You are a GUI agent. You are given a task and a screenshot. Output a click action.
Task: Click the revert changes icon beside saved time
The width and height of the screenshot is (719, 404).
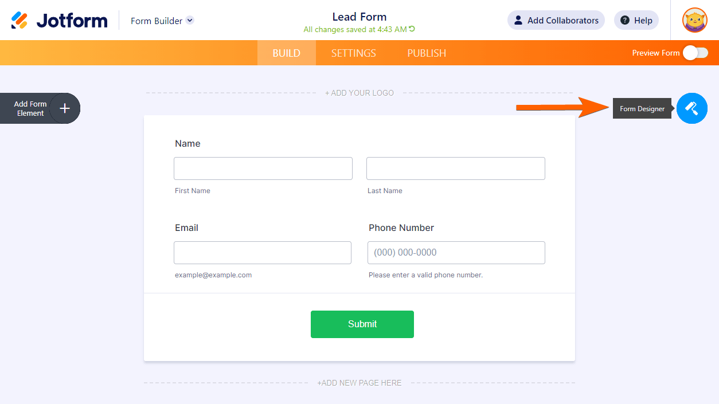pos(412,29)
